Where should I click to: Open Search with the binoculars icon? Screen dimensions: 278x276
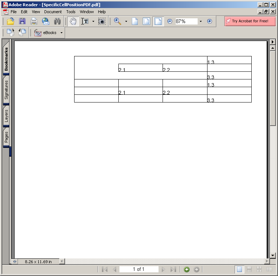pos(57,21)
